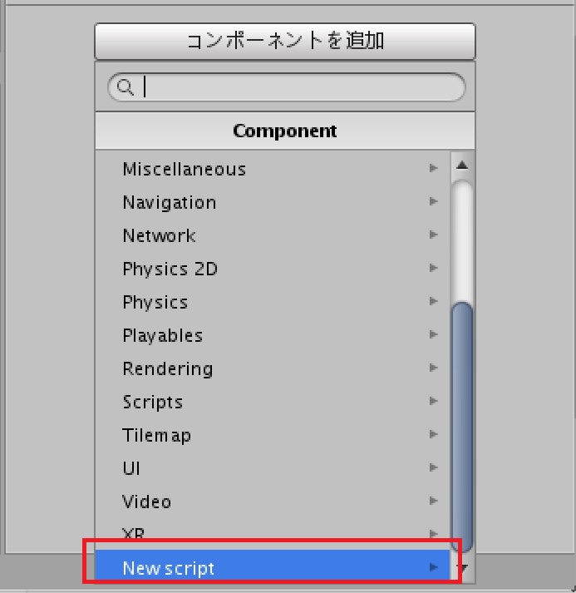
Task: Focus the component search field
Action: coord(299,87)
